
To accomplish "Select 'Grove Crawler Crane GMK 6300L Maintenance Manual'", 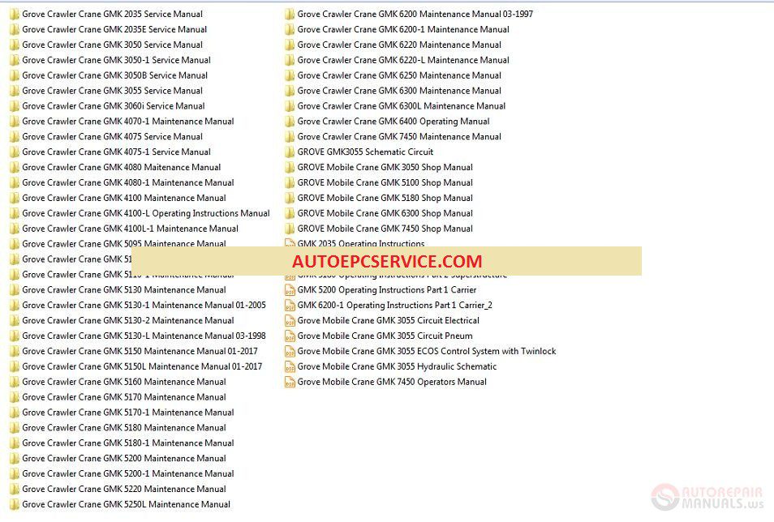I will (402, 106).
